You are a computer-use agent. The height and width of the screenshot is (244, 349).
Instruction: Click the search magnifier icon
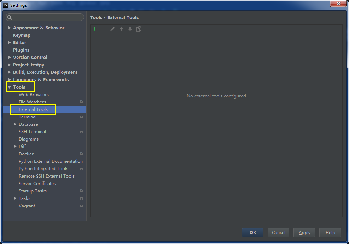(10, 17)
